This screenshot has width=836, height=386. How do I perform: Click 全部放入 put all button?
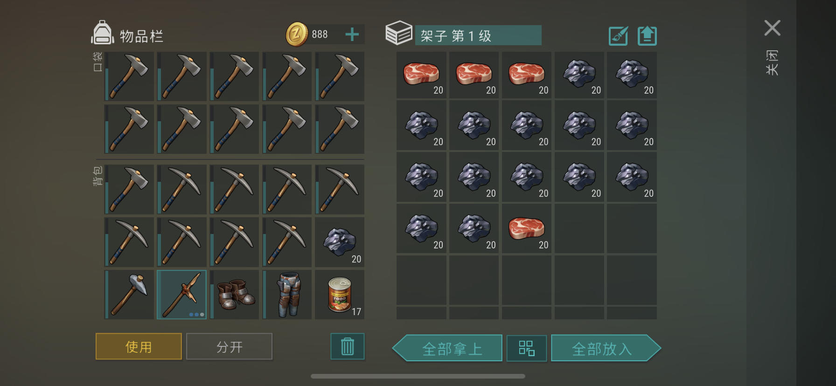pos(606,348)
